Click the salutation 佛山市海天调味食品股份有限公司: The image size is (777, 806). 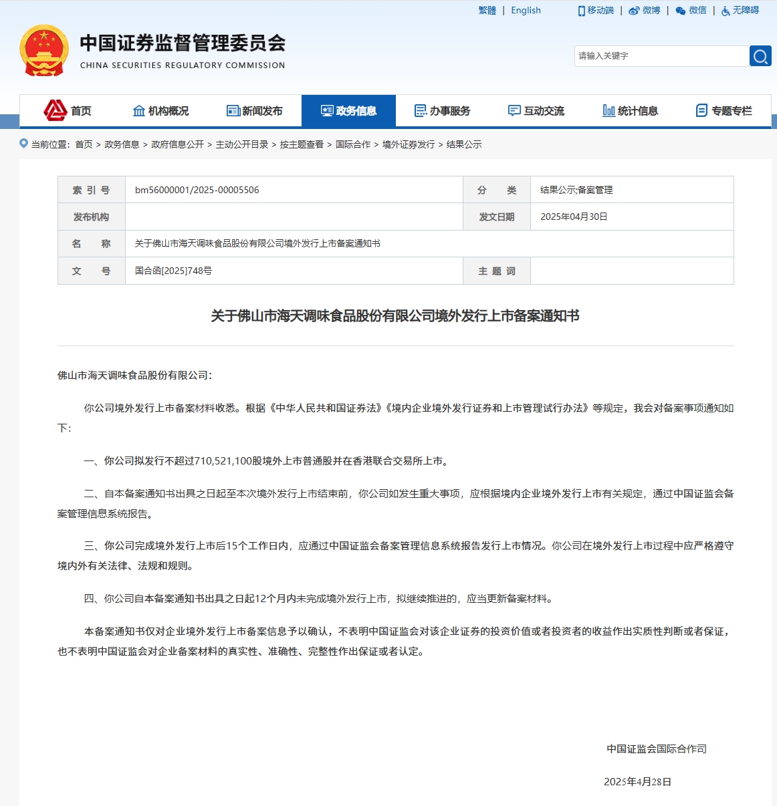pos(135,375)
